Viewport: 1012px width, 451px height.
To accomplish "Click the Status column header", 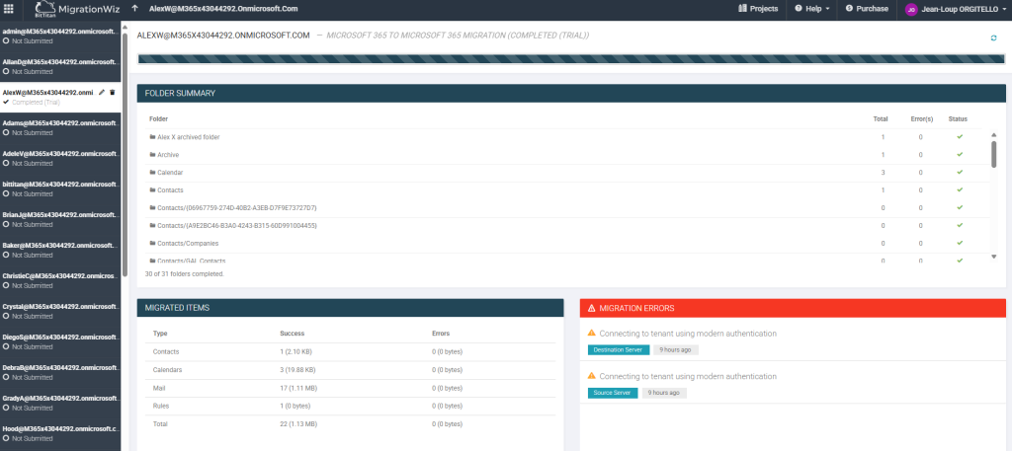I will 958,118.
